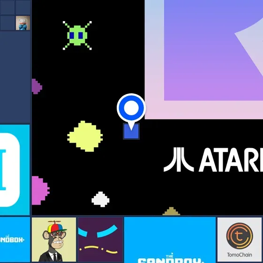Image resolution: width=263 pixels, height=263 pixels.
Task: Select the pink pixel asteroid sprite
Action: 41,190
